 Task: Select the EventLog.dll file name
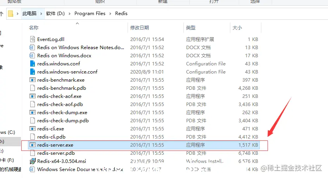click(x=51, y=39)
